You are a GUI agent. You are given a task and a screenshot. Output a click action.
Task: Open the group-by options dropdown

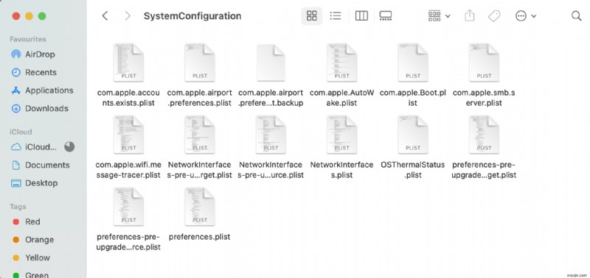click(x=439, y=15)
